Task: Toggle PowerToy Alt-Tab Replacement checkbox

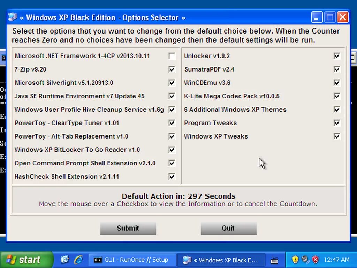Action: coord(172,136)
